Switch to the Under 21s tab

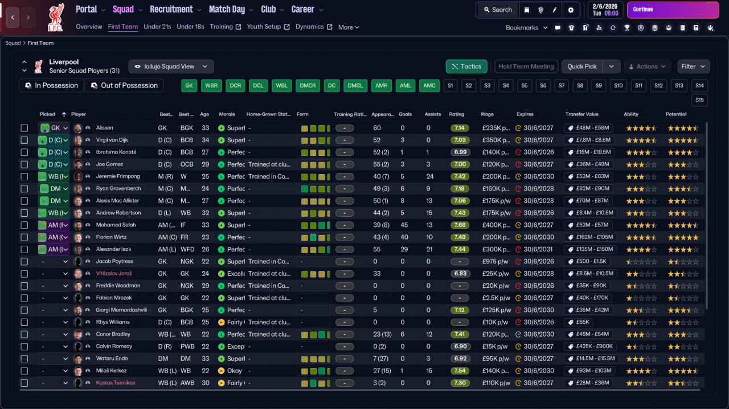pos(157,27)
